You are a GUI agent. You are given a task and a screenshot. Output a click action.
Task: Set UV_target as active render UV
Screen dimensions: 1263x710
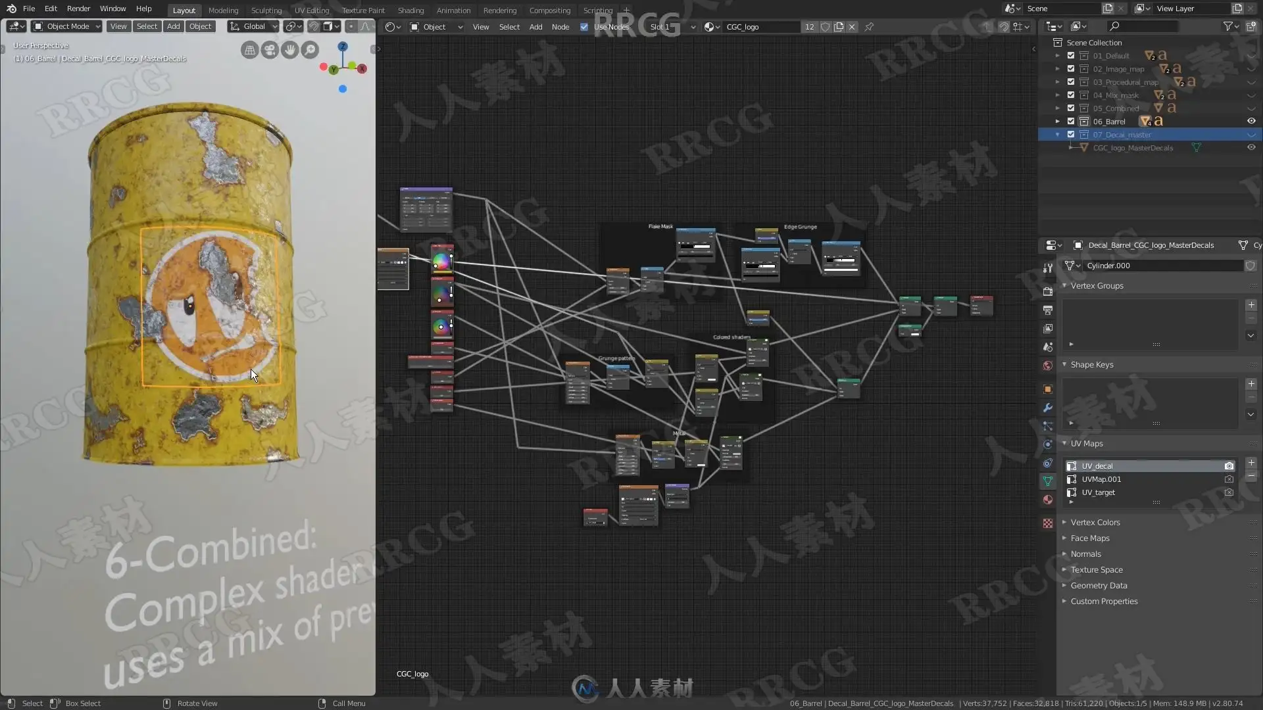pos(1229,492)
